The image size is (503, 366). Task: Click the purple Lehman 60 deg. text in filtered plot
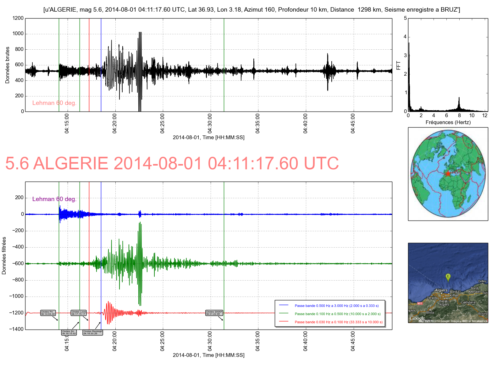[x=54, y=199]
